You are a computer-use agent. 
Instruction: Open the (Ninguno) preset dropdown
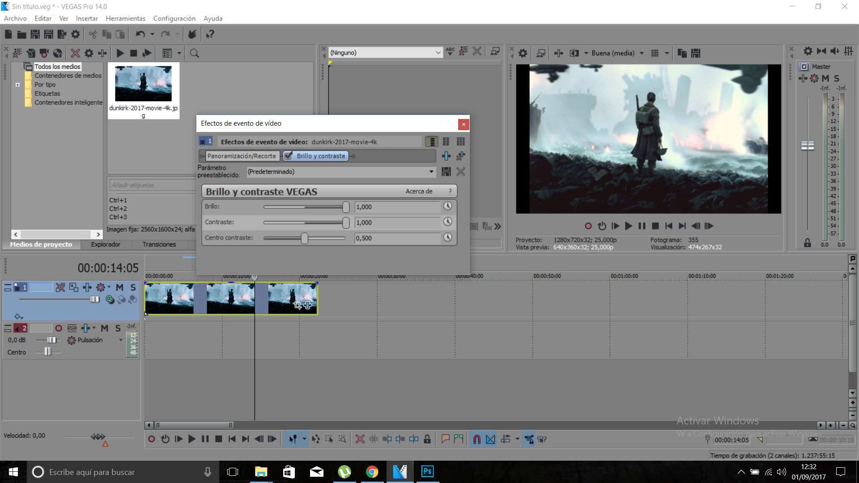coord(438,53)
